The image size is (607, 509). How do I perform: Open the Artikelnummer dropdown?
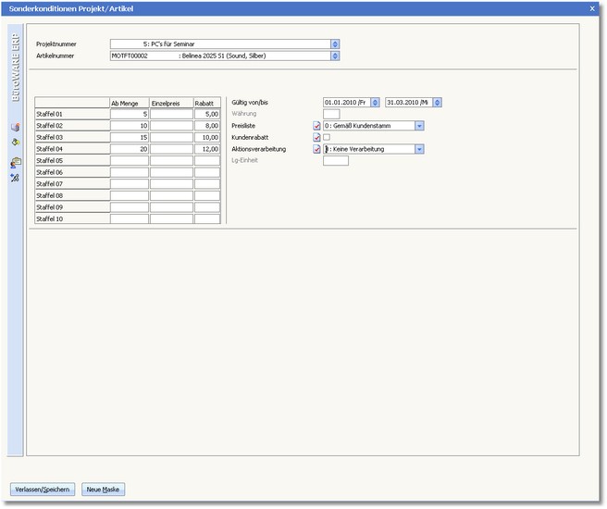click(x=335, y=56)
